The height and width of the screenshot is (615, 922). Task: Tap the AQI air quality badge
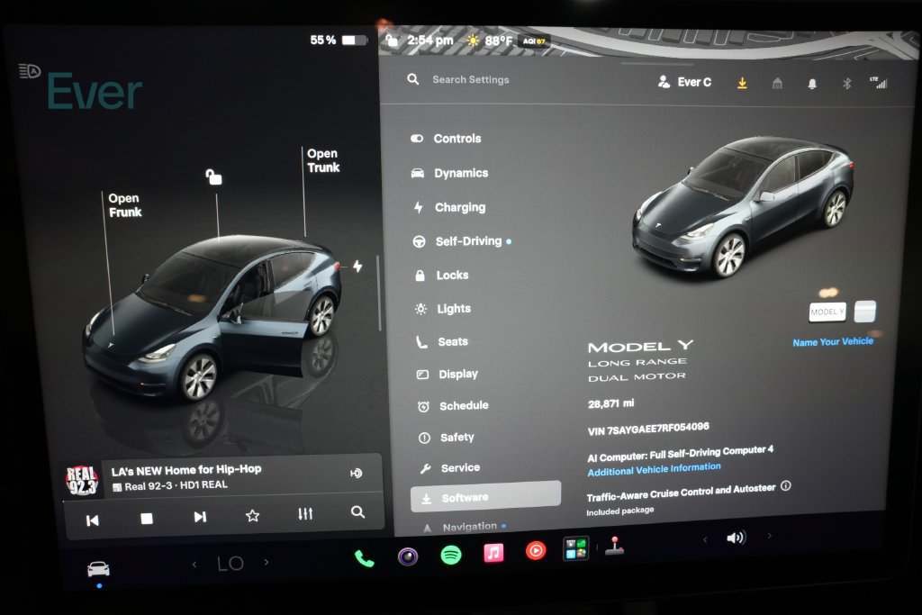(x=534, y=41)
